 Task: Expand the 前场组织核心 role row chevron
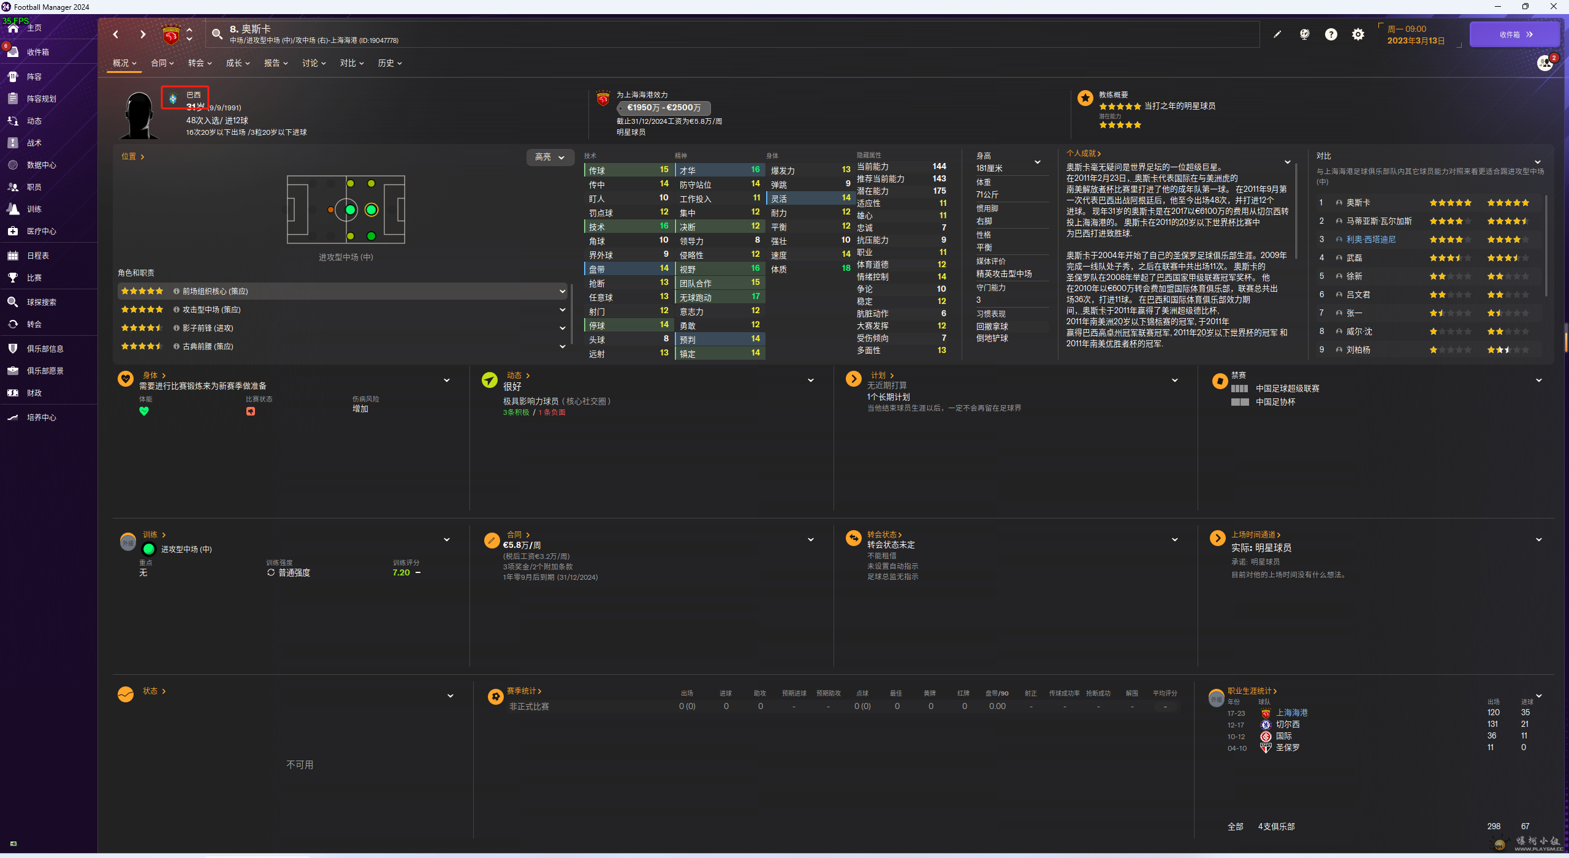point(562,292)
